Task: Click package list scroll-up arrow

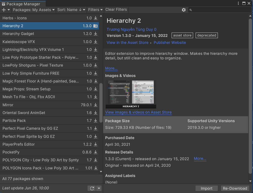Action: [x=101, y=16]
